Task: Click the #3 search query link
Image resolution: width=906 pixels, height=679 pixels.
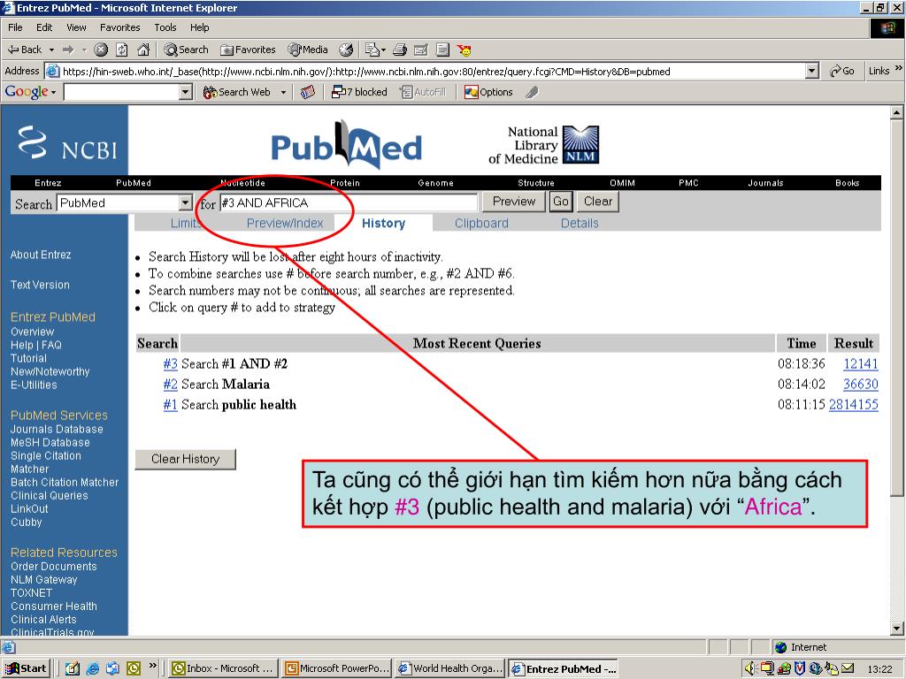Action: click(x=170, y=363)
